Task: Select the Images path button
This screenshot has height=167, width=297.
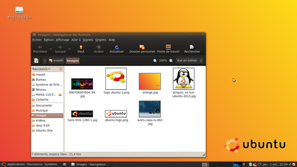Action: point(73,61)
